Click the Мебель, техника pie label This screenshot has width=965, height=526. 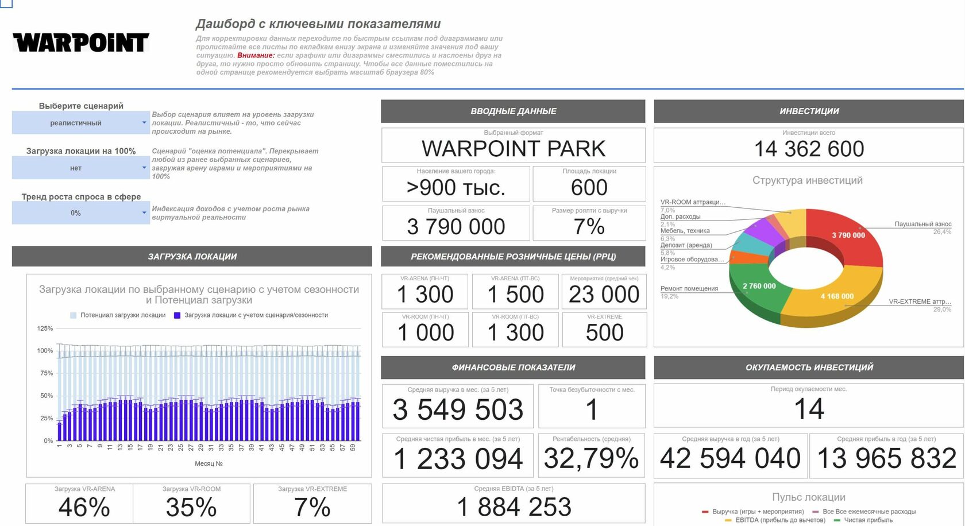tap(685, 231)
